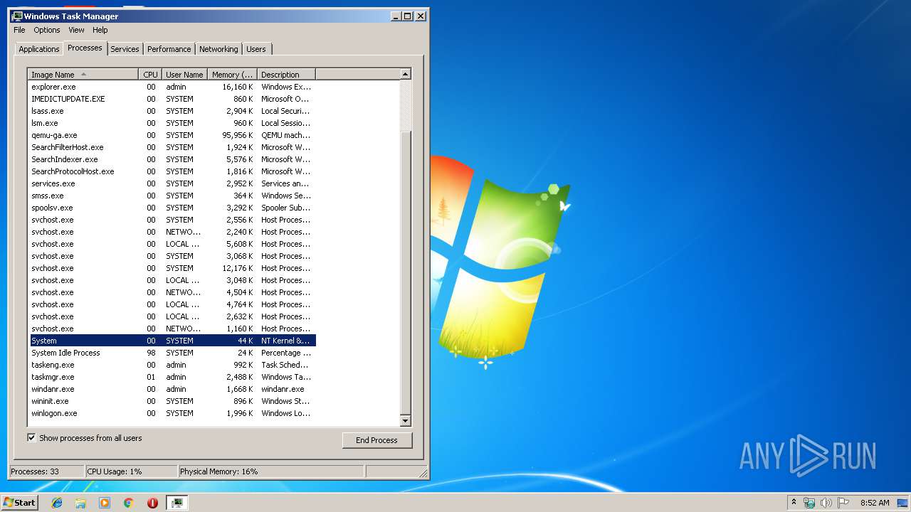Viewport: 911px width, 512px height.
Task: Select svchost.exe using 12,176 K memory
Action: click(x=172, y=268)
